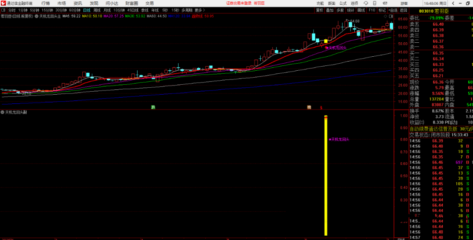Screen dimensions: 473x240
Task: Click the 证券交易未登录 login link
Action: click(x=239, y=3)
